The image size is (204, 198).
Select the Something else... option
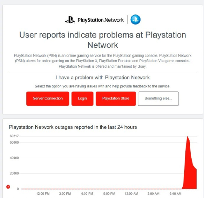(158, 99)
